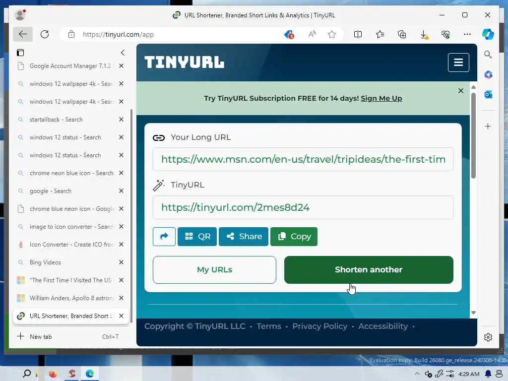Screen dimensions: 508x381
Task: Click Shorten another
Action: pyautogui.click(x=369, y=270)
